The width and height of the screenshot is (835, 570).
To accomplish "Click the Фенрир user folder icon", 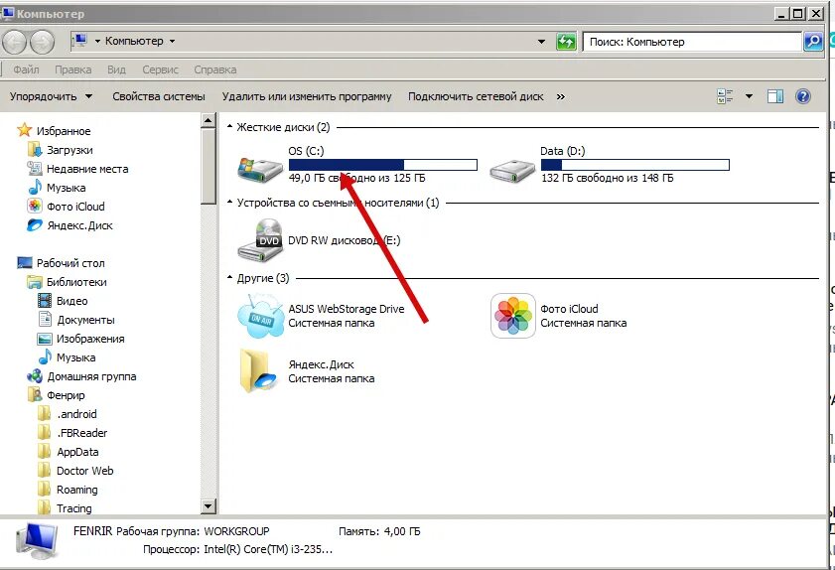I will (x=35, y=395).
